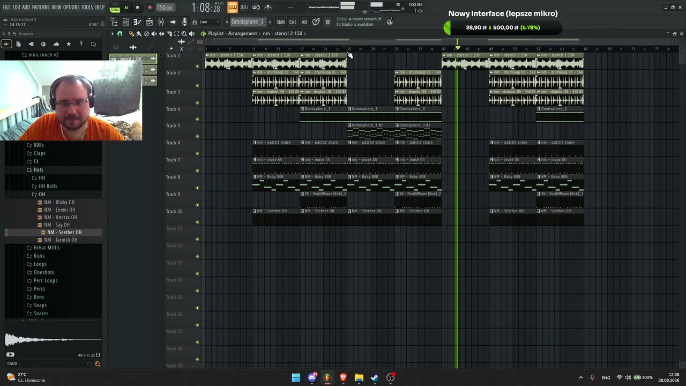Image resolution: width=686 pixels, height=386 pixels.
Task: Open the Windows Start button
Action: coord(296,377)
